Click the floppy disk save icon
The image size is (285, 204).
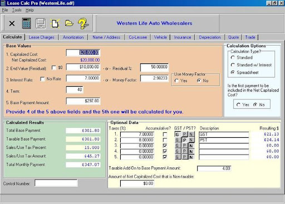[x=41, y=23]
